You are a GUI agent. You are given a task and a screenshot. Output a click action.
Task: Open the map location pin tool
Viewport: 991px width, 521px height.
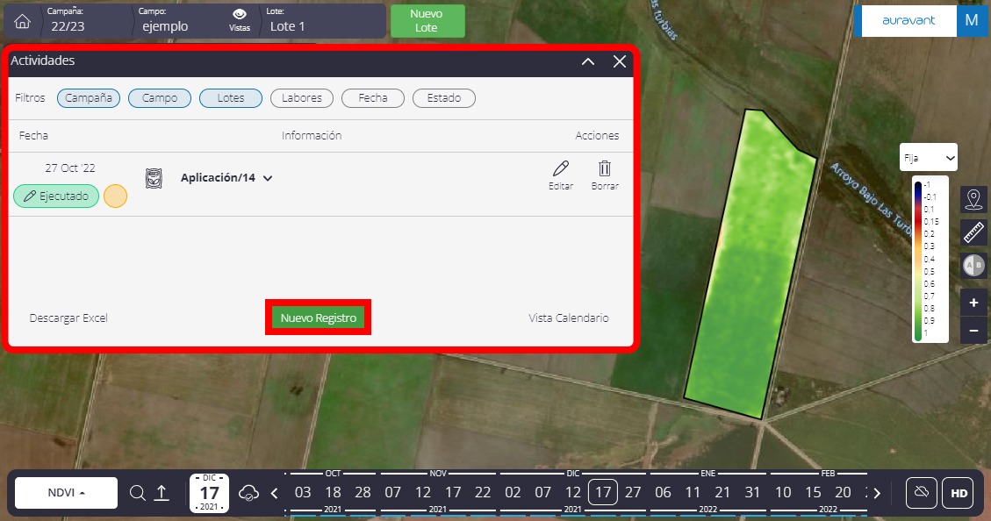(x=973, y=200)
